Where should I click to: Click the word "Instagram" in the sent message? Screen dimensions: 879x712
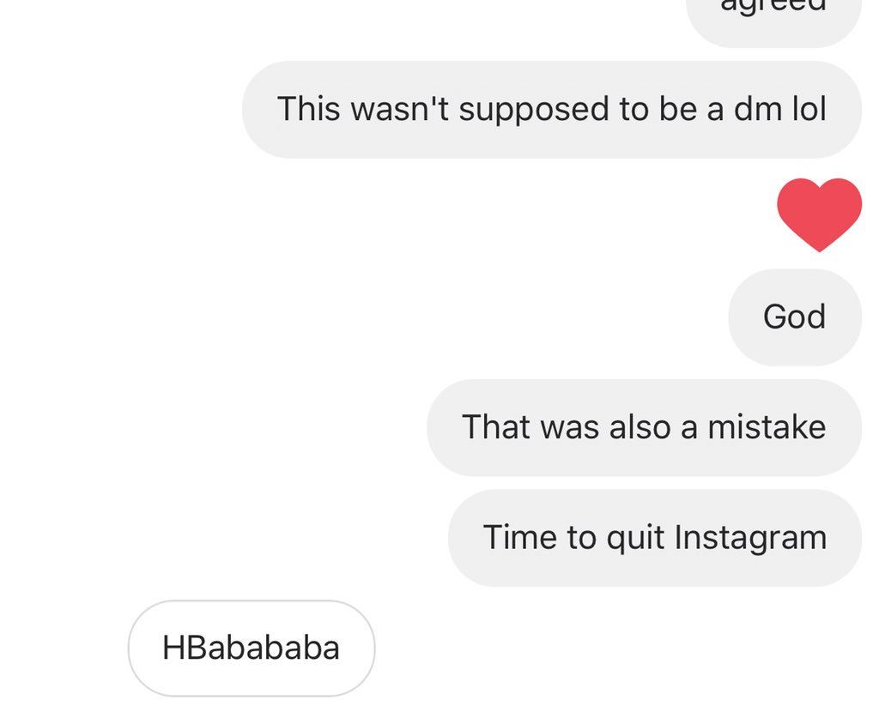tap(750, 538)
